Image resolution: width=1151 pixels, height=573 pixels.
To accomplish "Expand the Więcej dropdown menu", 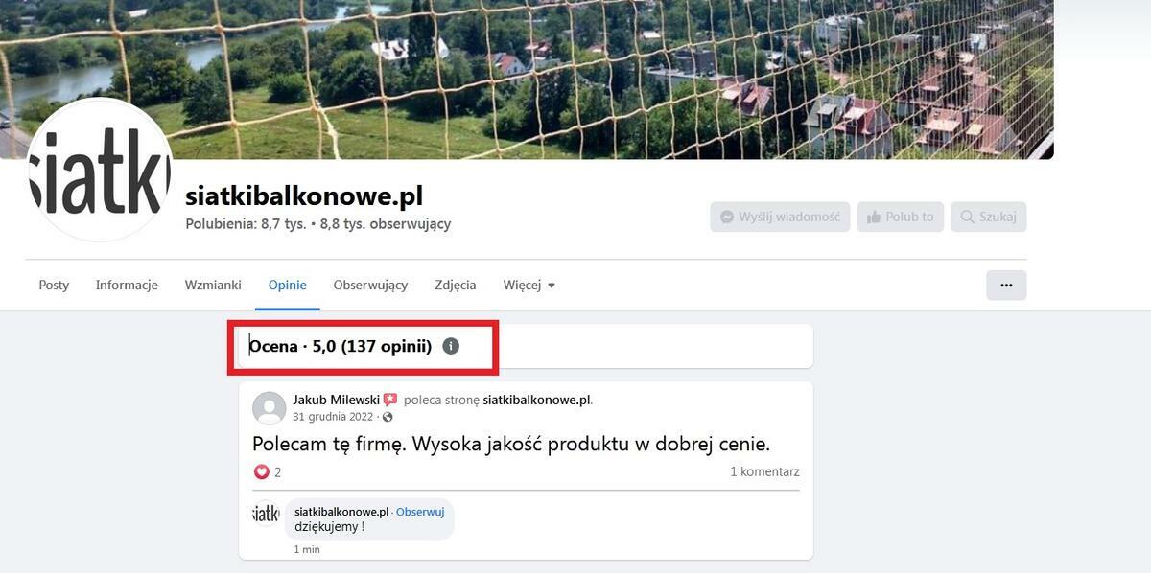I will click(x=529, y=285).
